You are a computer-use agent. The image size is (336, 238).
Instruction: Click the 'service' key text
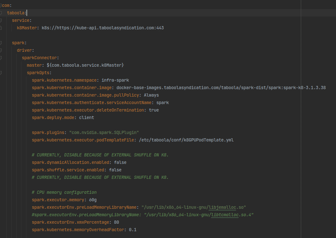[x=21, y=20]
